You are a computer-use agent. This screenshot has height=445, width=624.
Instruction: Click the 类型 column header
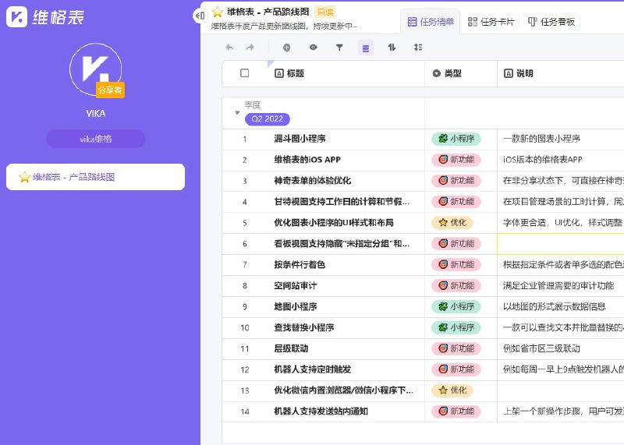(447, 73)
